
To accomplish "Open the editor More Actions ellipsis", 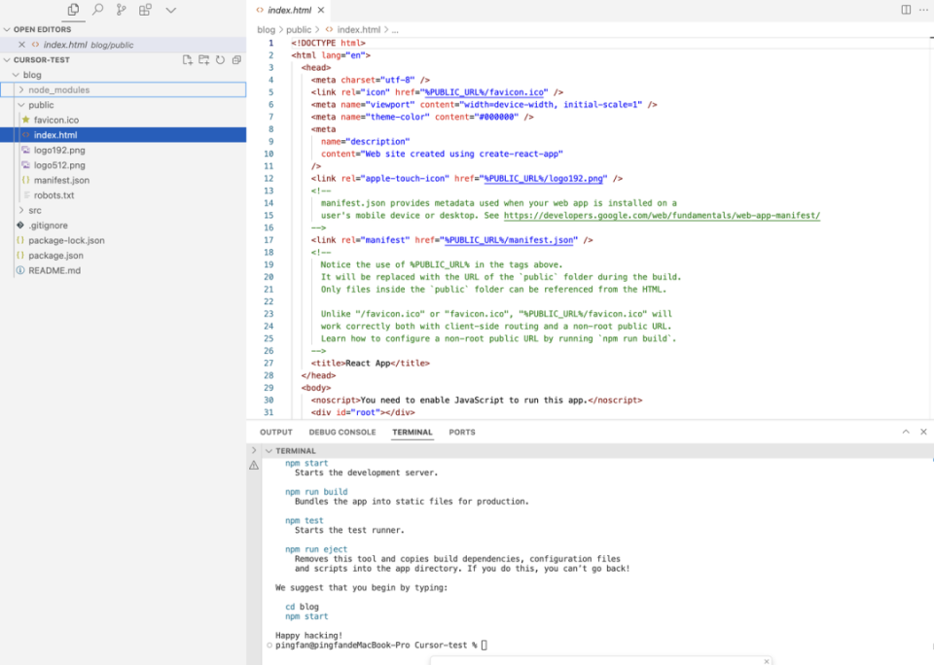I will (x=923, y=10).
